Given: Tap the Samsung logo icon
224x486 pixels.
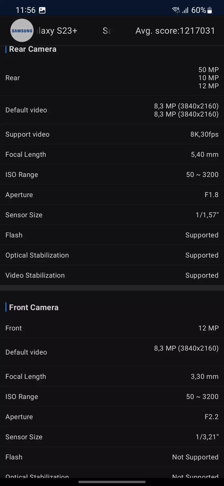Looking at the screenshot, I should point(22,31).
